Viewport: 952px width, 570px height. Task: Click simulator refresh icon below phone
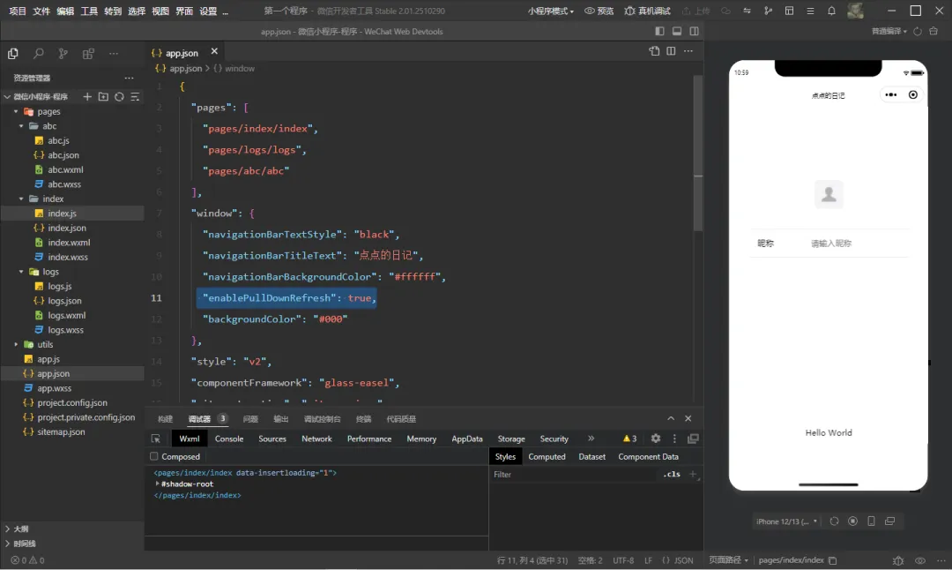click(x=834, y=521)
